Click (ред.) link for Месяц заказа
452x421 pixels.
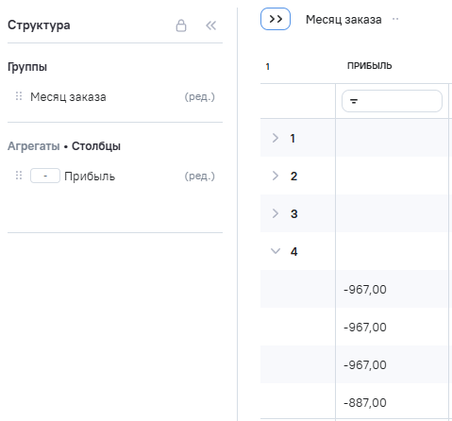[x=200, y=97]
